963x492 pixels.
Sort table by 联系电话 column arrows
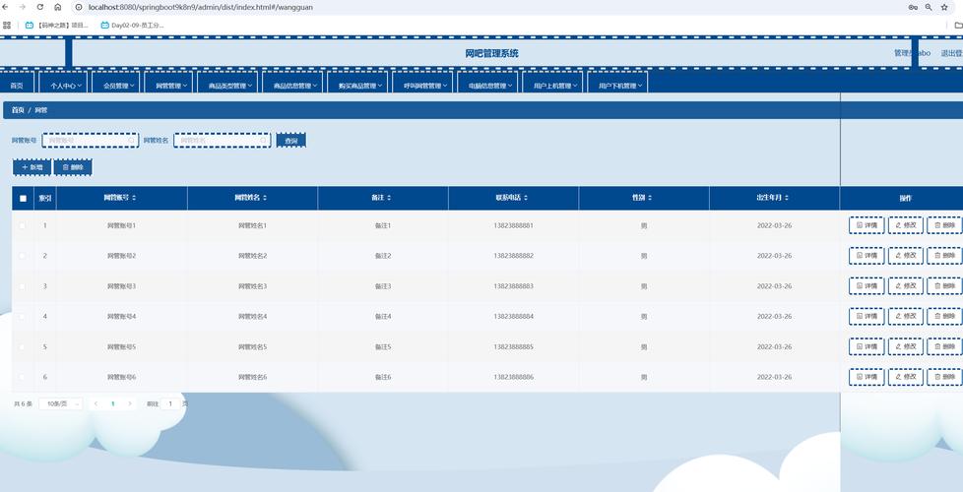tap(536, 198)
